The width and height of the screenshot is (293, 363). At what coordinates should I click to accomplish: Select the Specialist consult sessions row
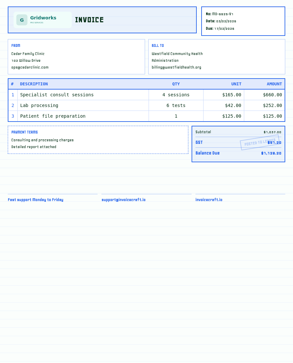(147, 95)
